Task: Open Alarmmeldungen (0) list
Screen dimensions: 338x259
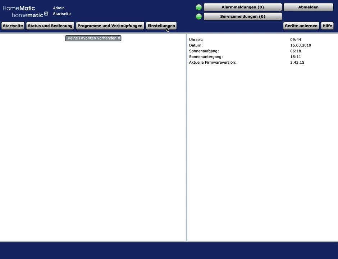Action: 243,7
